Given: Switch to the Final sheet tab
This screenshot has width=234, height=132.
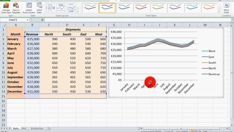Looking at the screenshot, I should click(x=24, y=128).
